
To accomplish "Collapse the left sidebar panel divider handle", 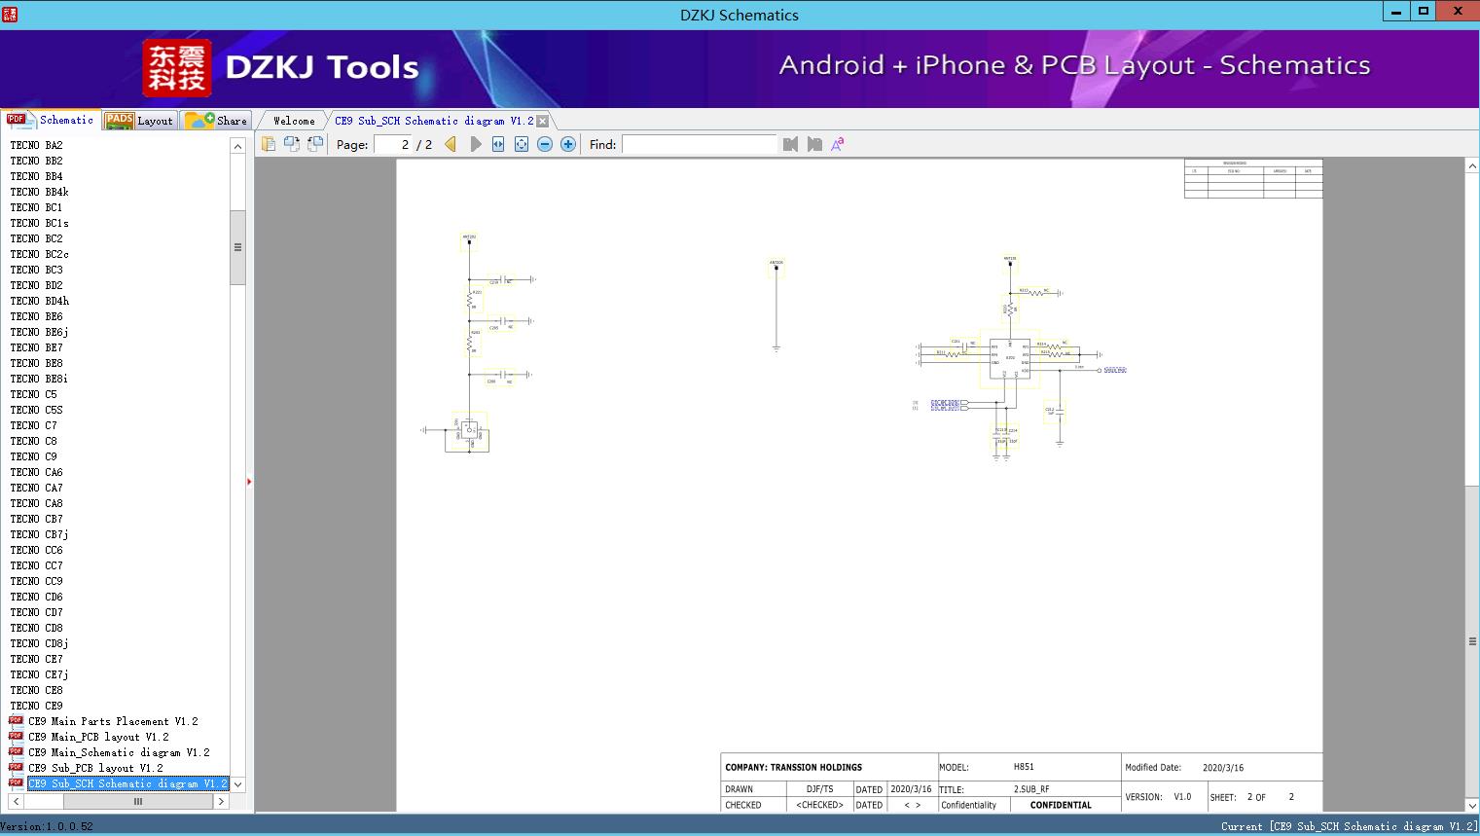I will 249,481.
